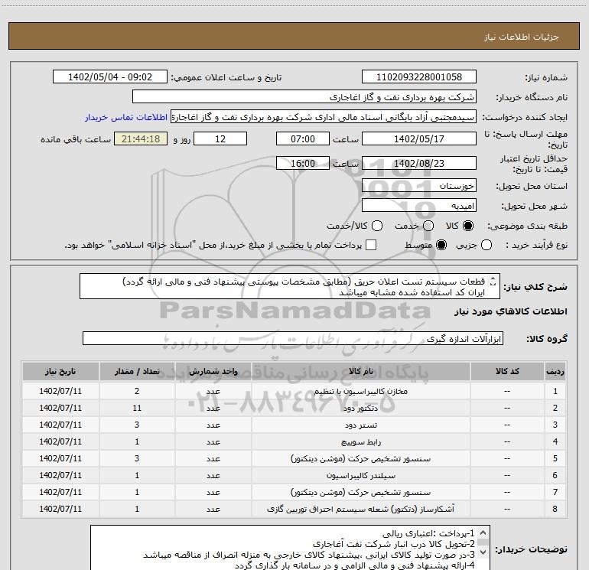The image size is (589, 570).
Task: Click the buyer notes scroll down arrow
Action: click(483, 552)
